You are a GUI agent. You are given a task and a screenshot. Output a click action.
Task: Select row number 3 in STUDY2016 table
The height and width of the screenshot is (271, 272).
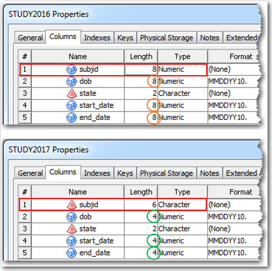(x=25, y=94)
